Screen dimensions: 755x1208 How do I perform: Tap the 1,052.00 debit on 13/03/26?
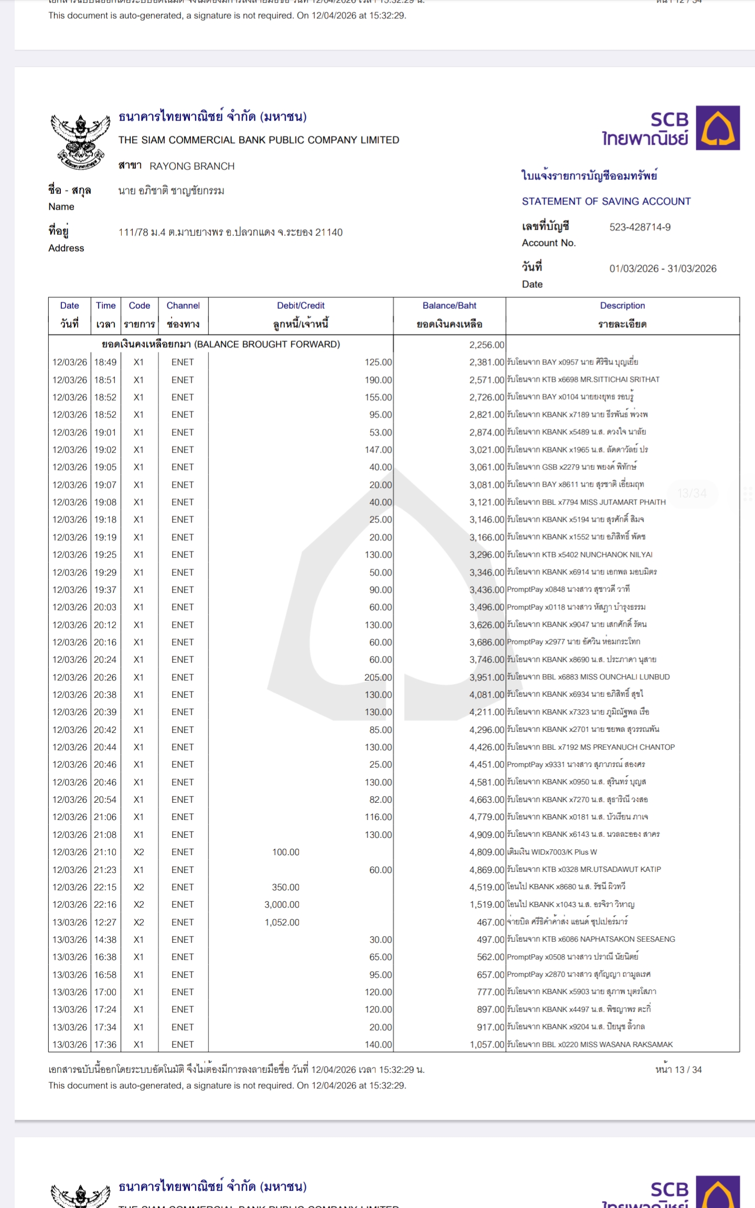[282, 922]
